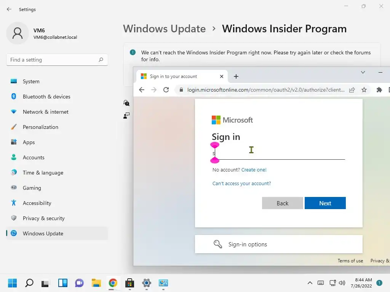This screenshot has width=390, height=292.
Task: Click the browser back arrow
Action: point(142,90)
